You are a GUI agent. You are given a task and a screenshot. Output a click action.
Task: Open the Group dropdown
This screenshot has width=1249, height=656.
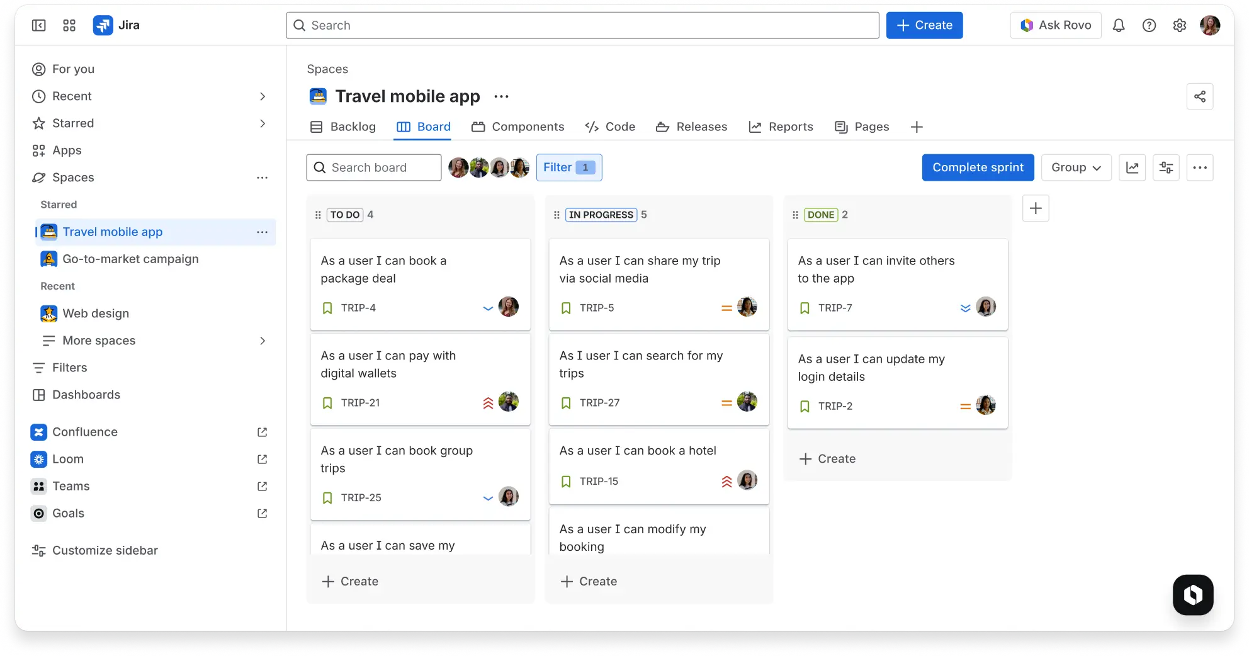(x=1076, y=167)
